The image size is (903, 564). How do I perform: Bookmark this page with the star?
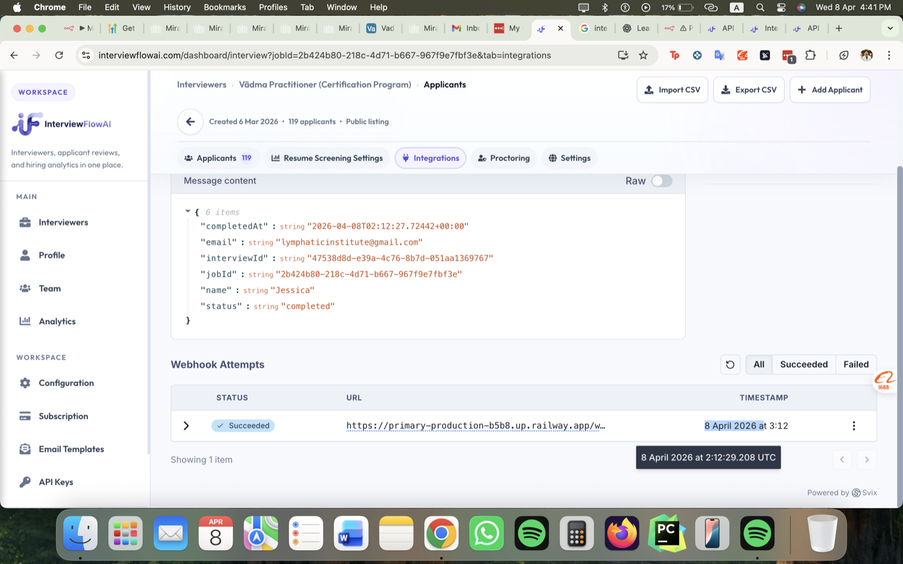click(644, 55)
